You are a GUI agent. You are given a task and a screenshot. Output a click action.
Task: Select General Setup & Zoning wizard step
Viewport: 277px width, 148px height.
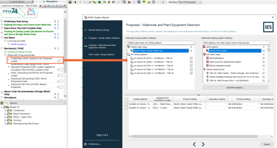click(x=99, y=30)
